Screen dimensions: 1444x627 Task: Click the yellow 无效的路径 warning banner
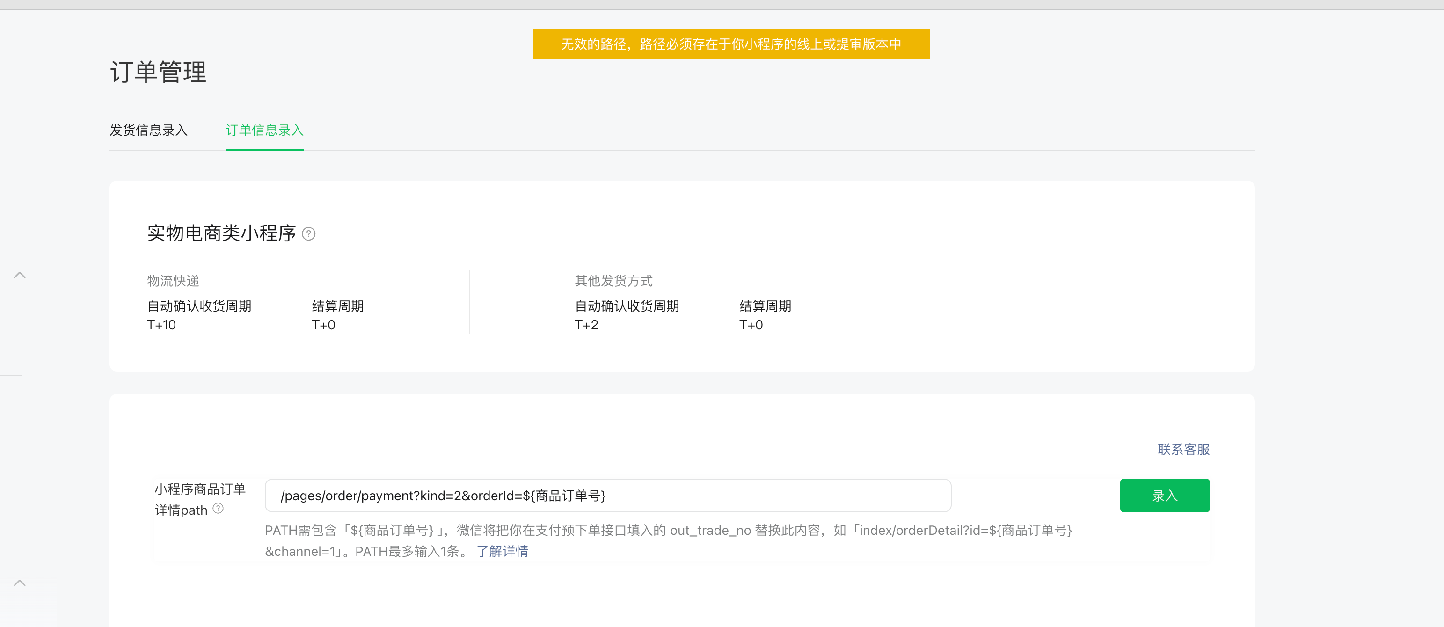(730, 44)
